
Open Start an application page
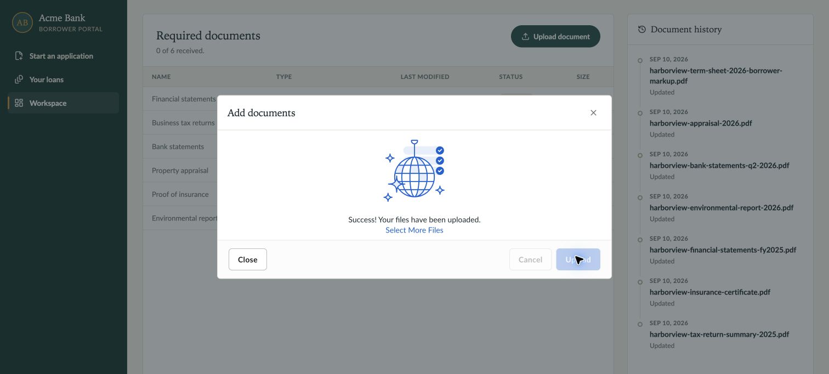[64, 56]
